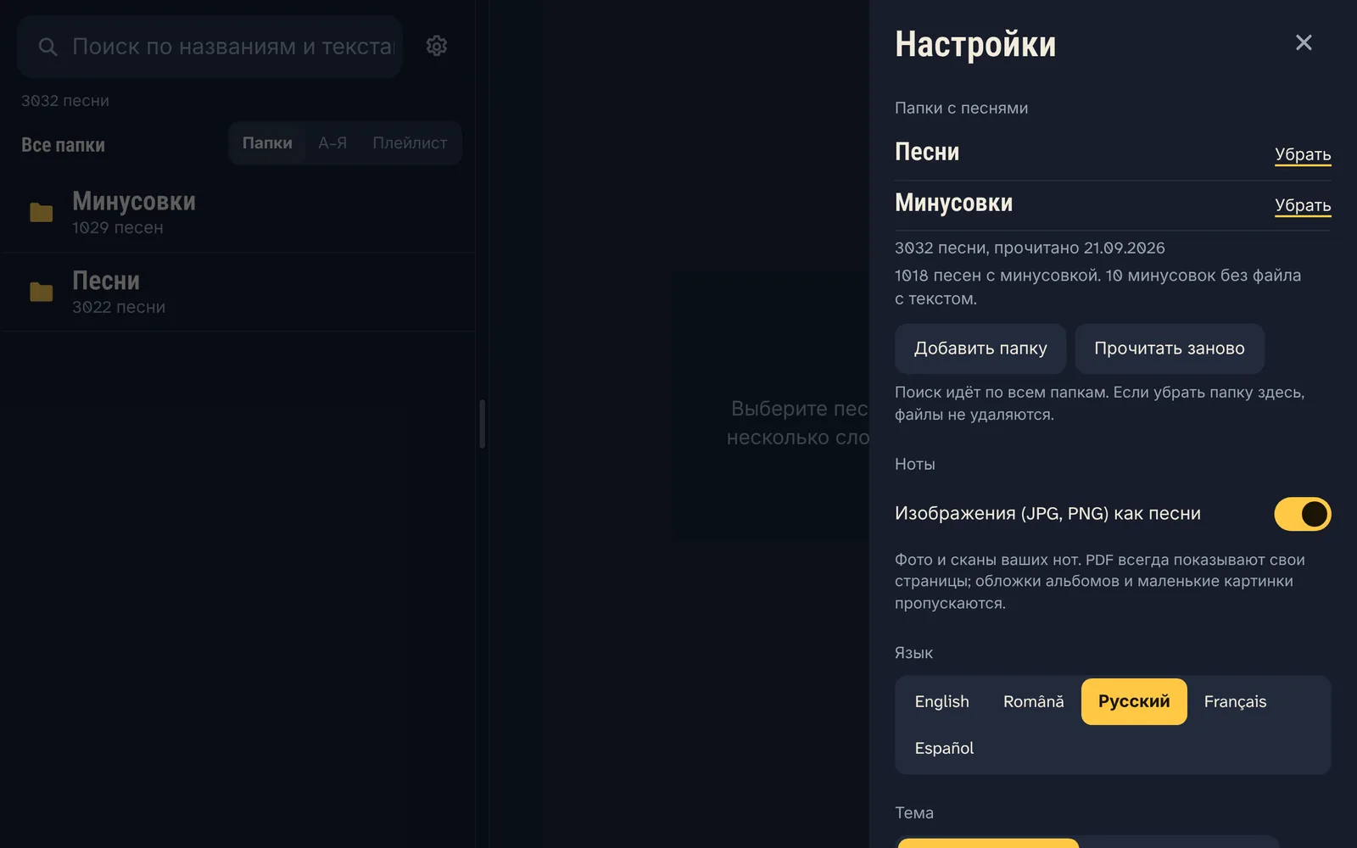Click the Минусовки folder name in settings
This screenshot has width=1357, height=848.
(953, 203)
